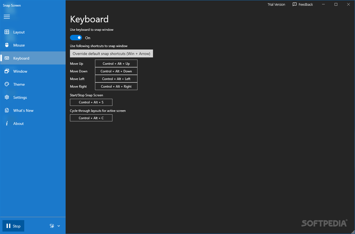The width and height of the screenshot is (355, 234).
Task: Go to Mouse settings page
Action: pyautogui.click(x=33, y=45)
